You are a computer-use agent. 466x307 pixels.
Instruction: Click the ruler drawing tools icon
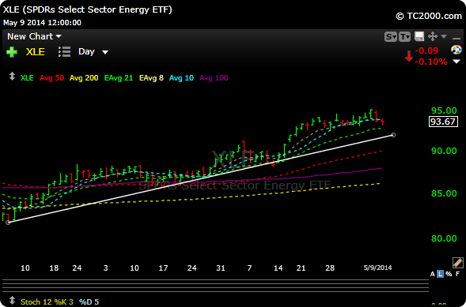(457, 263)
